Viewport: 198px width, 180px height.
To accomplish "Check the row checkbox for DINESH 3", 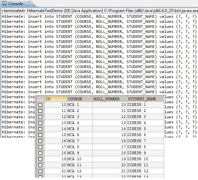I will pyautogui.click(x=40, y=117).
